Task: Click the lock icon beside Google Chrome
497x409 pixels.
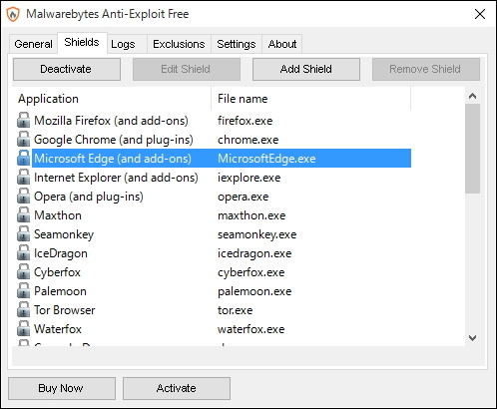Action: click(23, 139)
